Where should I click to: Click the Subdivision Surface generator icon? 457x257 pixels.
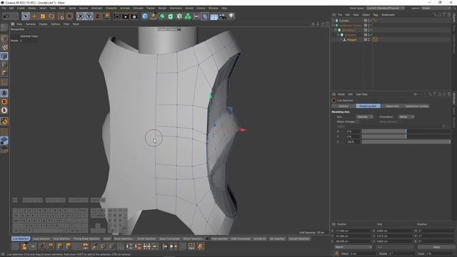tap(162, 16)
